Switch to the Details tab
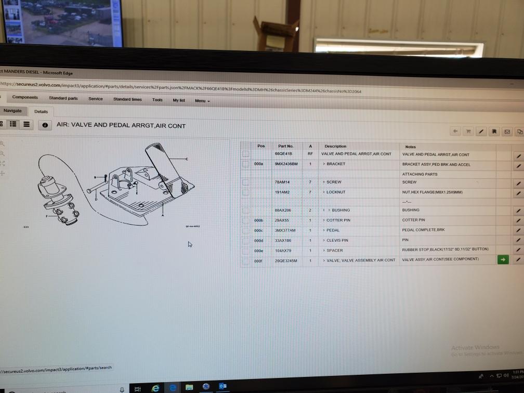The height and width of the screenshot is (393, 524). click(41, 112)
